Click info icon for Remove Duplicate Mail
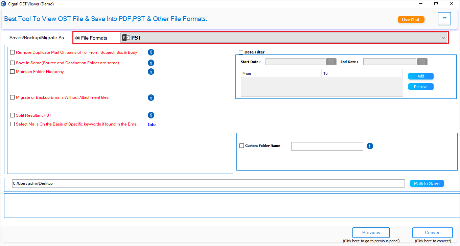Image resolution: width=460 pixels, height=246 pixels. click(151, 52)
